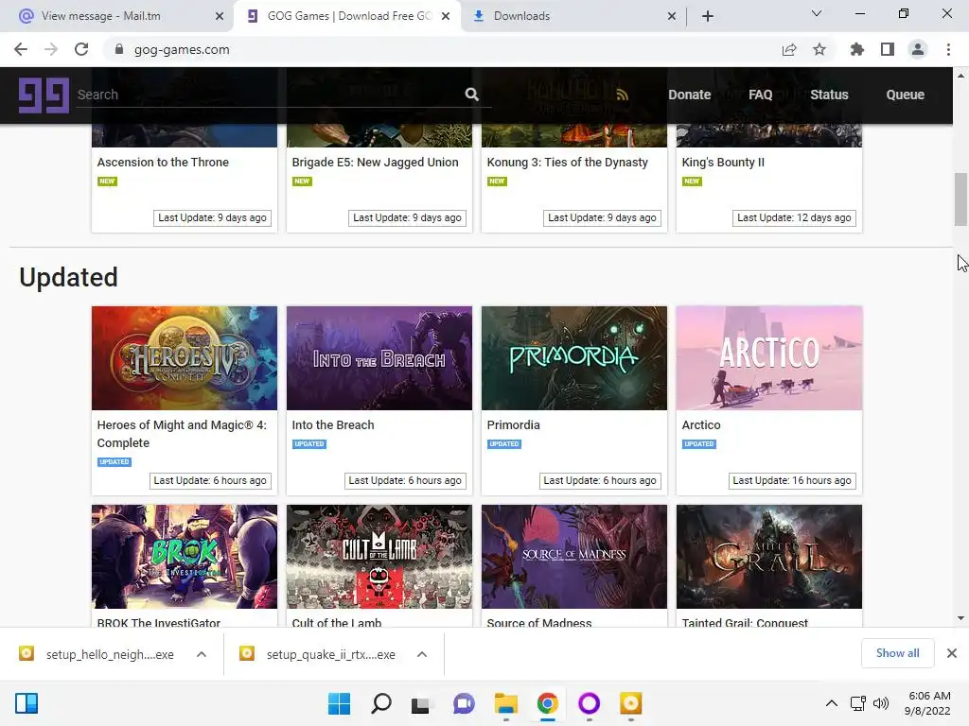Screen dimensions: 969x726
Task: Expand options for setup_quake_ii_rtx download
Action: 422,654
